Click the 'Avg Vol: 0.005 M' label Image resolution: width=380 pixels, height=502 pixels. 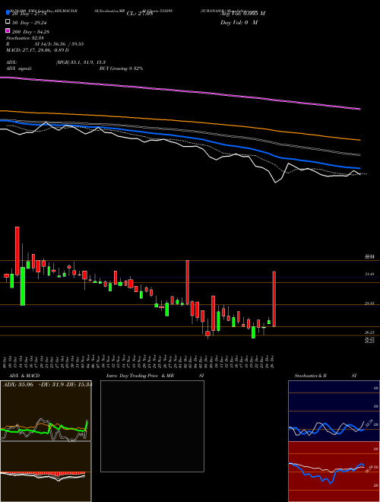(243, 14)
